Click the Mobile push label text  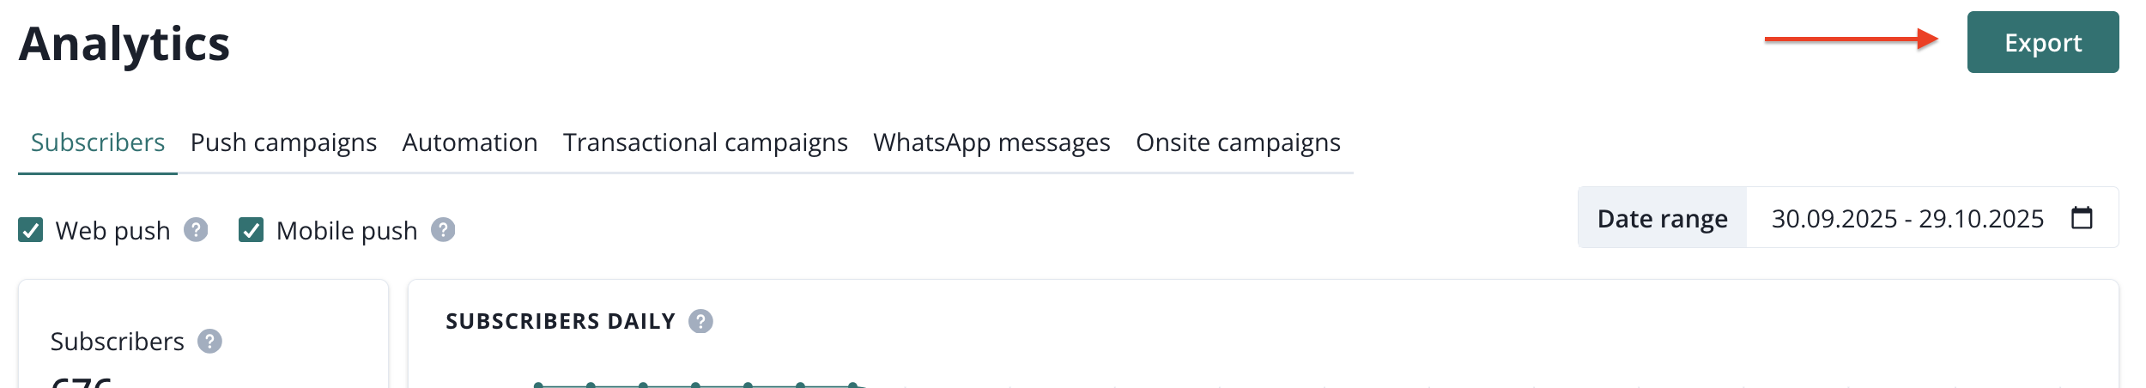[x=347, y=231]
